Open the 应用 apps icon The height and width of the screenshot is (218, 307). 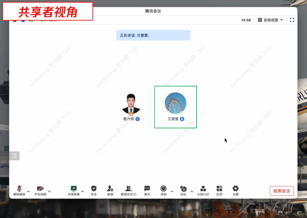tap(219, 189)
